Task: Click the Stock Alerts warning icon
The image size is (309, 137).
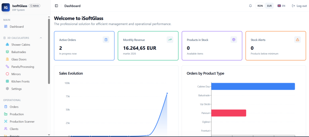Action: pos(298,40)
